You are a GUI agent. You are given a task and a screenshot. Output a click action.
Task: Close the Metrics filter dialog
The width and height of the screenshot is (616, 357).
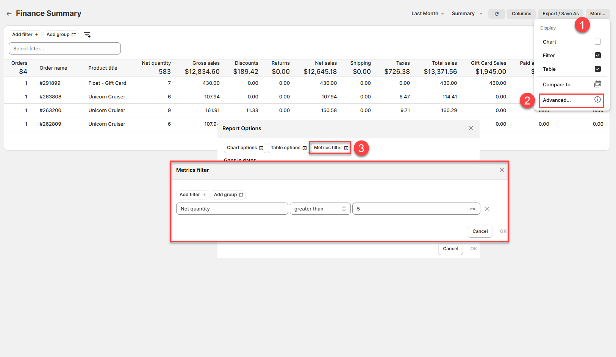pyautogui.click(x=502, y=170)
